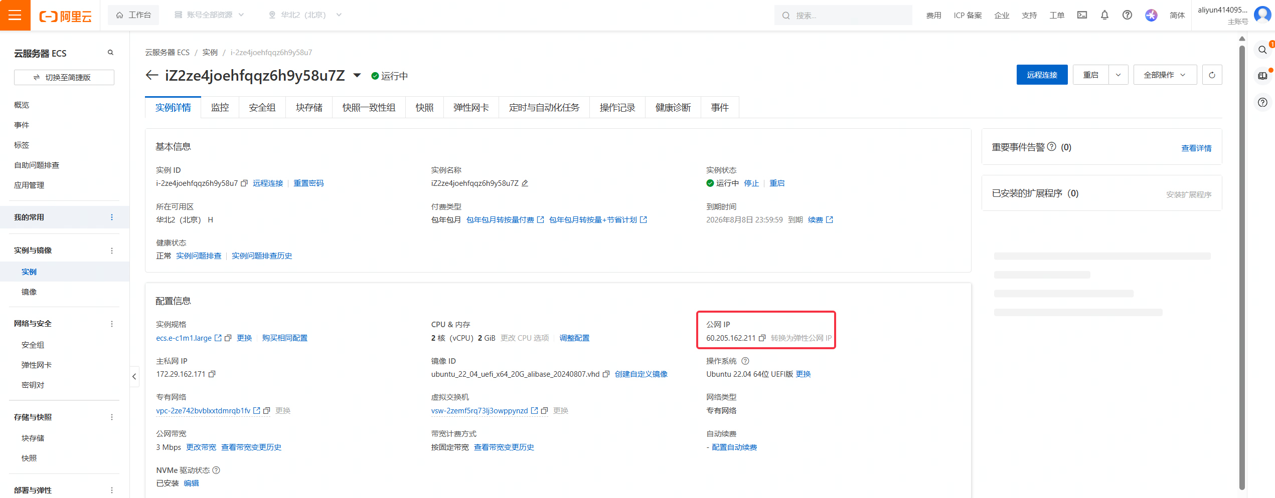
Task: Open options menu for 存储与快照
Action: point(112,417)
